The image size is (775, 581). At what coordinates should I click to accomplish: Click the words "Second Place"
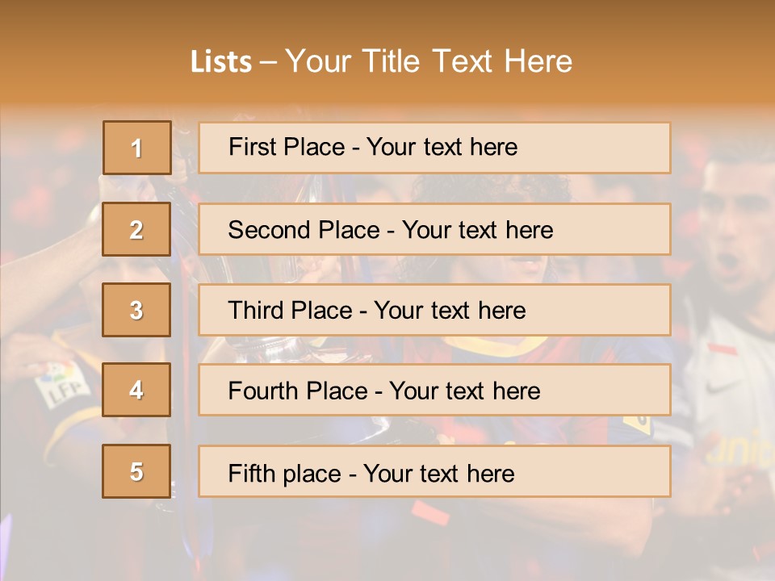click(304, 230)
